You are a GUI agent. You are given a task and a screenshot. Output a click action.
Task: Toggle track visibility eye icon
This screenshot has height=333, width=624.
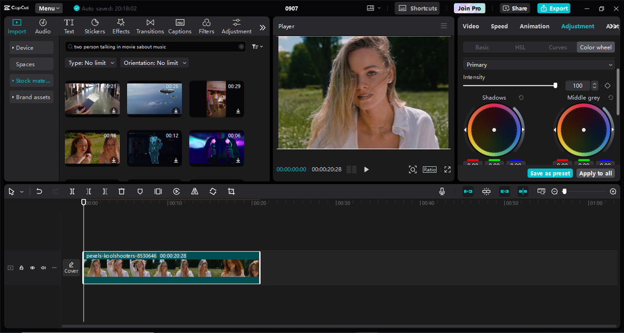pos(33,268)
